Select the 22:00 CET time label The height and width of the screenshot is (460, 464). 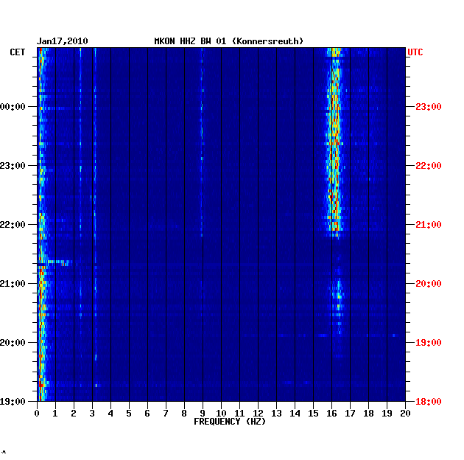13,225
